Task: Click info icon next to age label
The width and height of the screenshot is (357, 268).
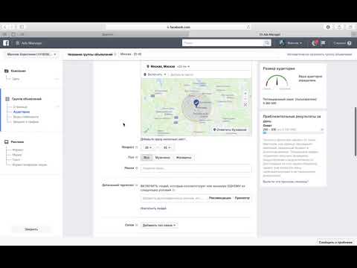Action: (136, 147)
